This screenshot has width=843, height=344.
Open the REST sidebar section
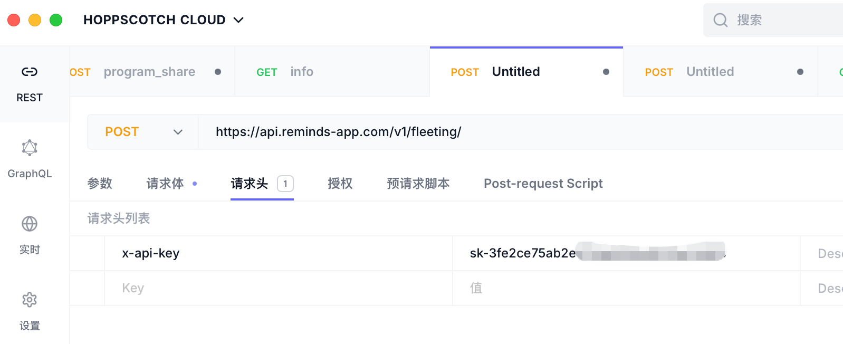click(30, 83)
